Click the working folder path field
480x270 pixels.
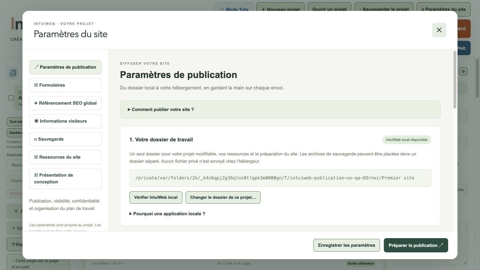[280, 178]
